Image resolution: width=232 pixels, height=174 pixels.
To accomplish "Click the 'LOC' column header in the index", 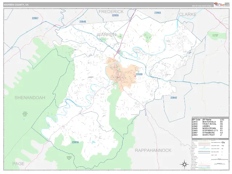I will pos(222,120).
